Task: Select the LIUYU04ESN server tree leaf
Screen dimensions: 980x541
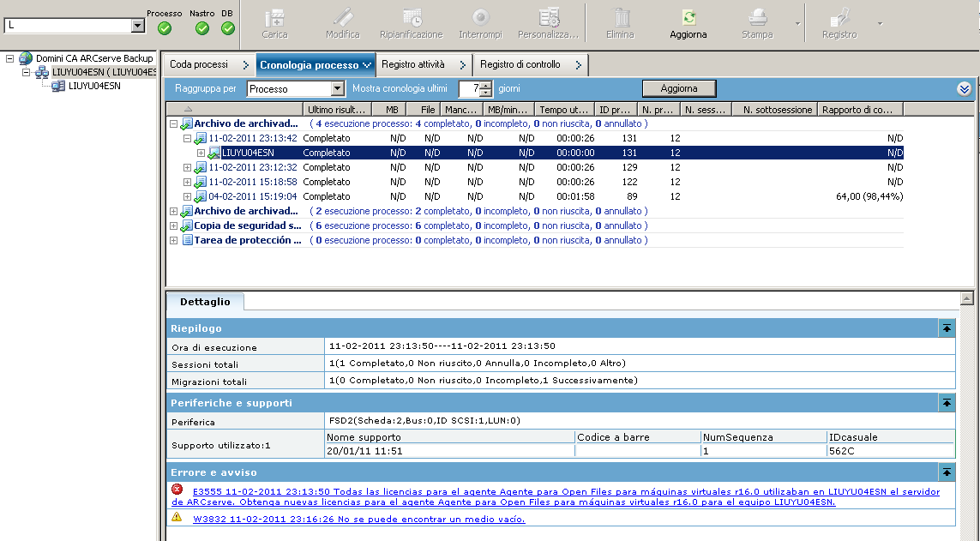Action: [94, 86]
